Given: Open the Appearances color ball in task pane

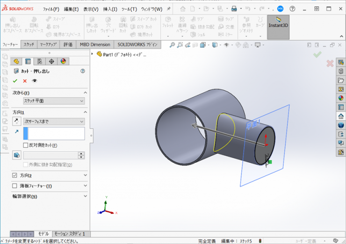Looking at the screenshot, I should point(341,98).
